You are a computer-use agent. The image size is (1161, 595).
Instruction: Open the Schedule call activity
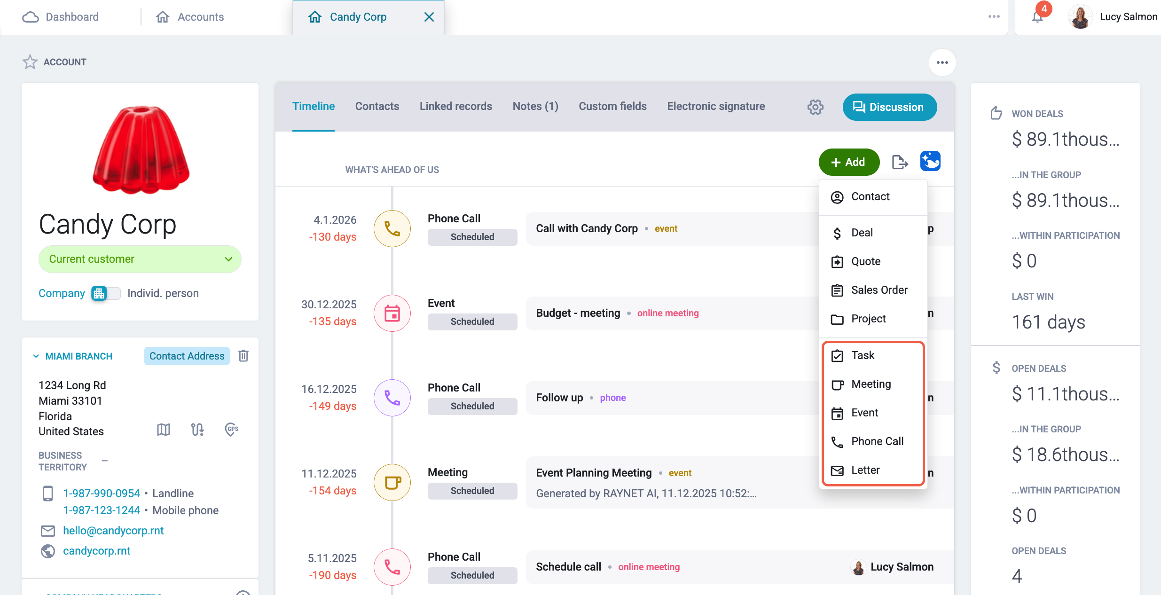click(568, 567)
